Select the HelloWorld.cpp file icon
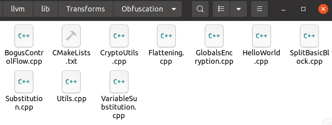 pos(261,36)
